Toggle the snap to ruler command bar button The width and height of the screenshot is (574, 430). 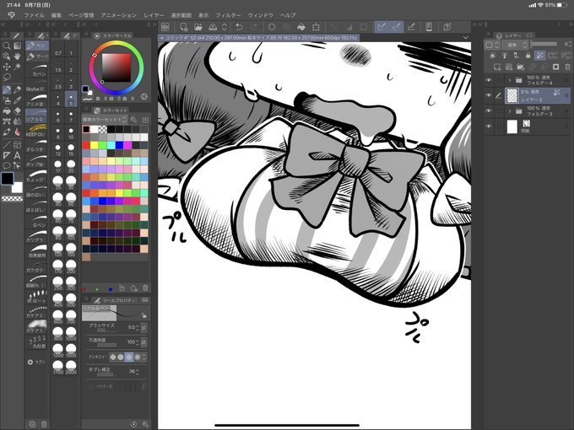click(382, 27)
